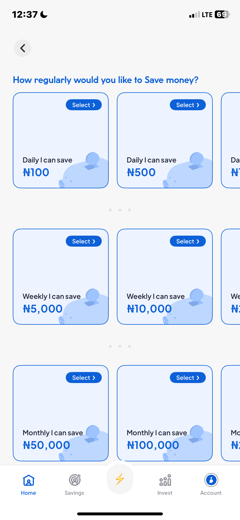Open the Invest chart icon
Viewport: 240px width, 520px height.
(165, 480)
